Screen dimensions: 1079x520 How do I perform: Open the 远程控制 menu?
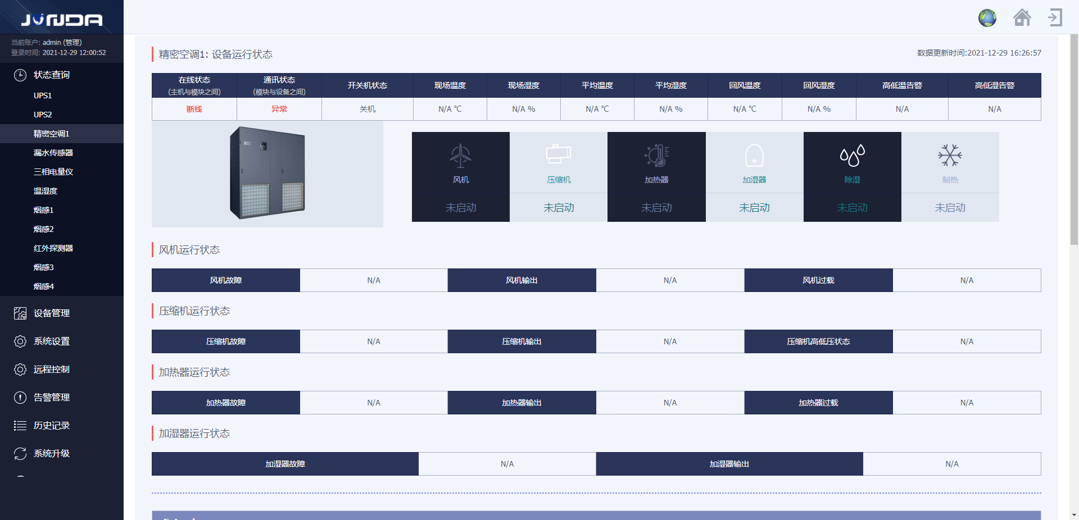pos(52,370)
